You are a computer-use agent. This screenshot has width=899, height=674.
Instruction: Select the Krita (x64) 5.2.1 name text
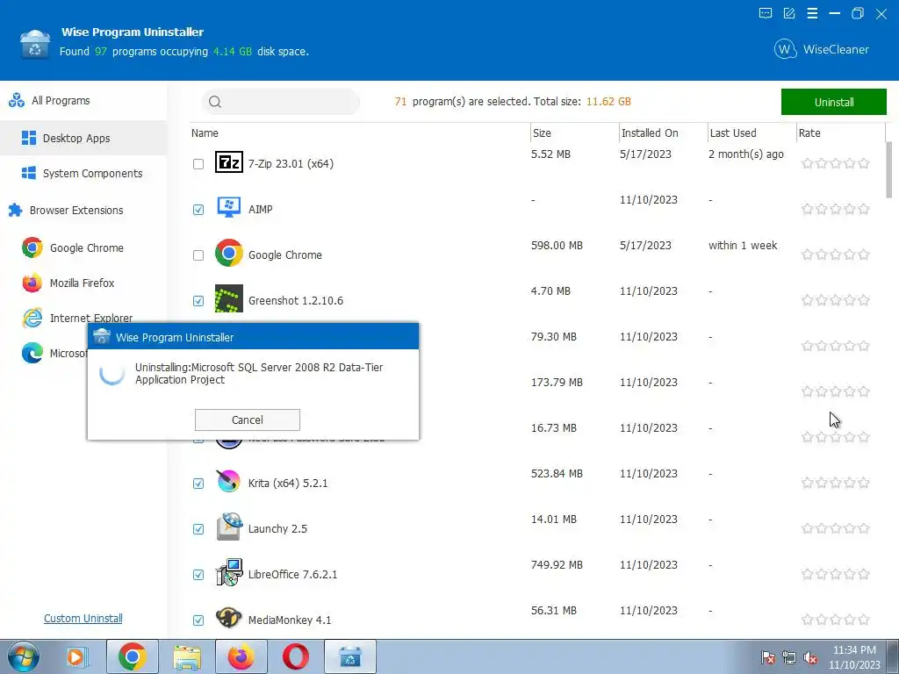(x=288, y=484)
